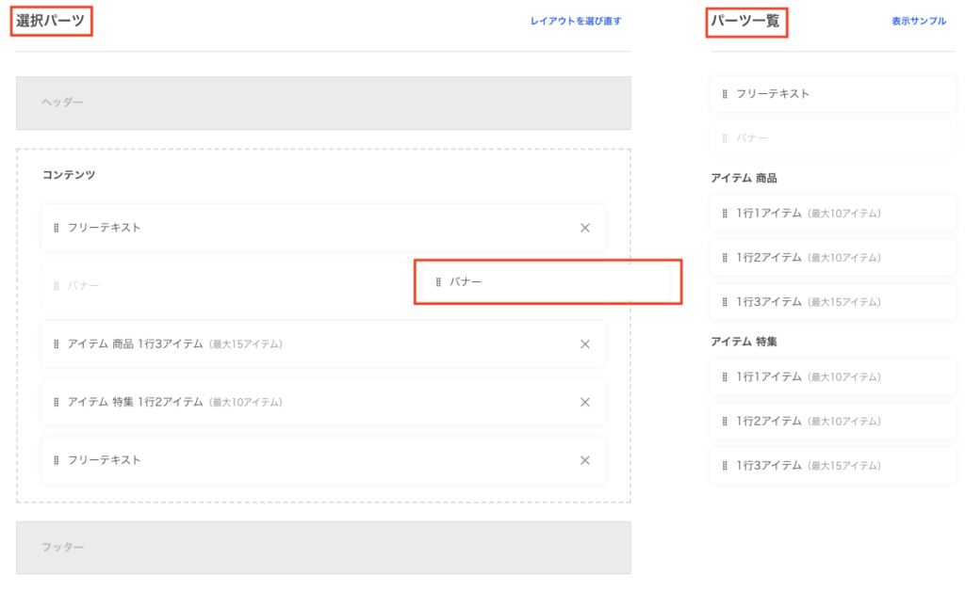This screenshot has height=591, width=965.
Task: Delete アイテム 特集 1行2アイテム from コンテンツ
Action: (584, 403)
